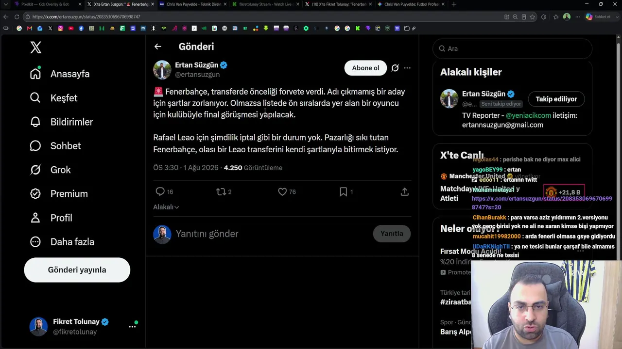Open the tab search chevron at top-left
The width and height of the screenshot is (622, 349).
click(x=6, y=4)
